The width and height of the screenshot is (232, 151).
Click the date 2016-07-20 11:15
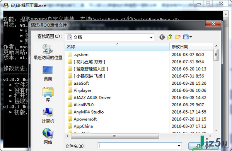click(x=189, y=119)
